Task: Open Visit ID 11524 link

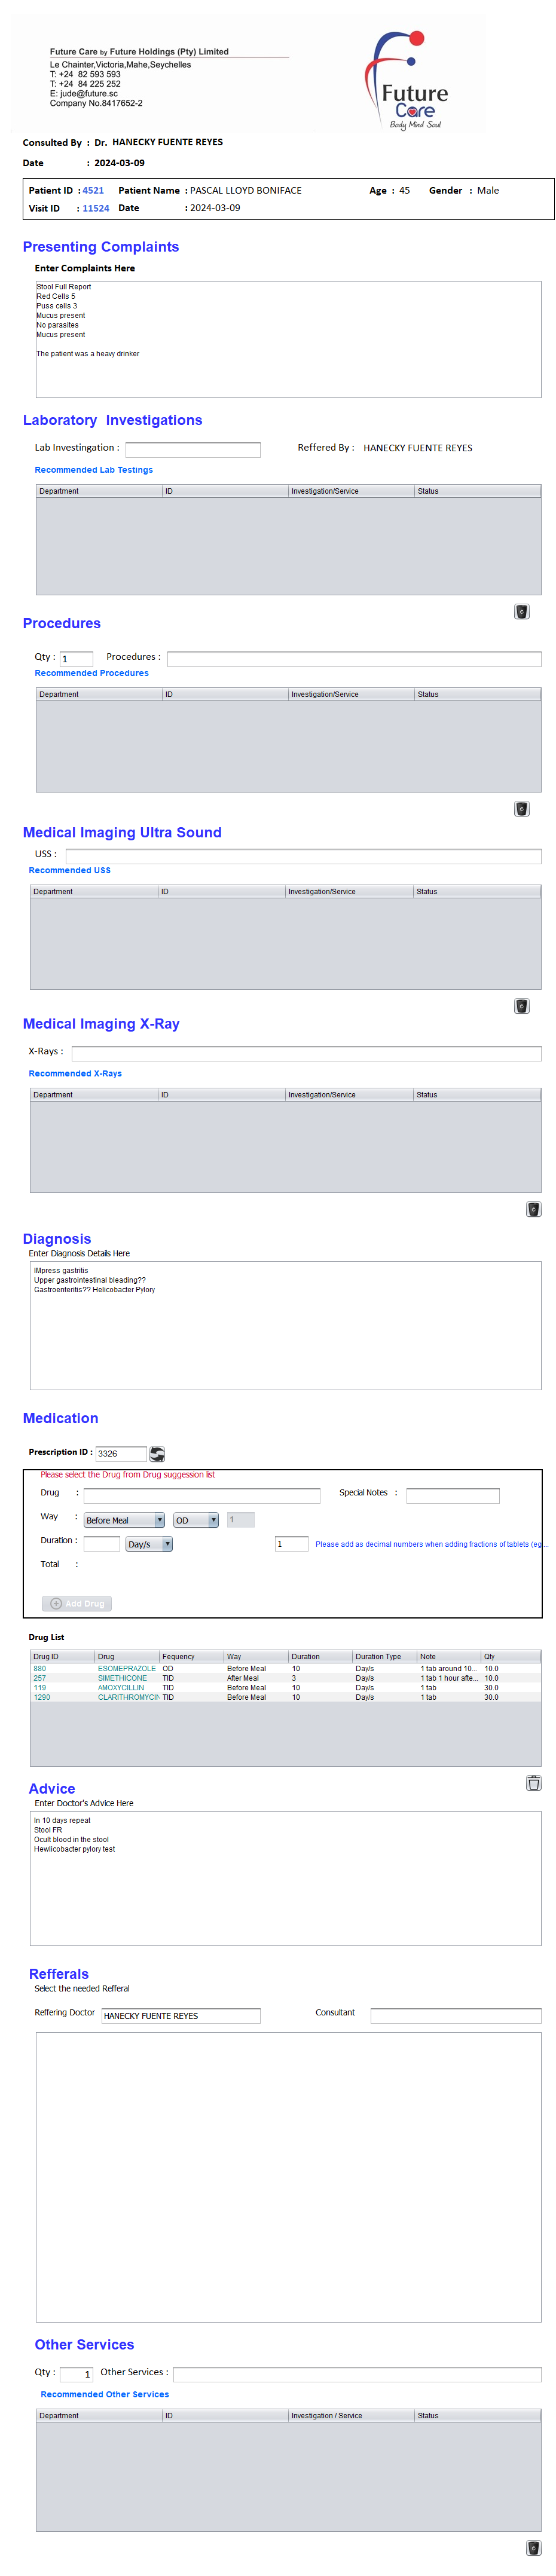Action: [96, 208]
